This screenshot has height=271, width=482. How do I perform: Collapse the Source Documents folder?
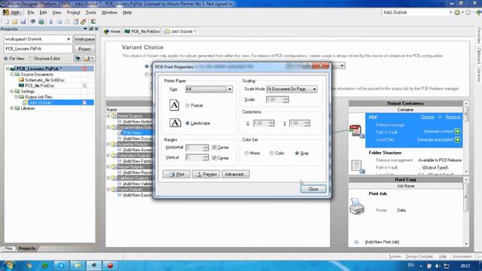[x=12, y=75]
